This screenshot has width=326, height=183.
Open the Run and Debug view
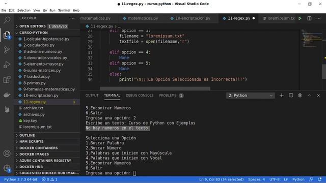coord(7,65)
